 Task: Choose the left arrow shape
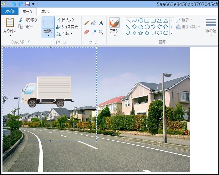click(x=160, y=27)
